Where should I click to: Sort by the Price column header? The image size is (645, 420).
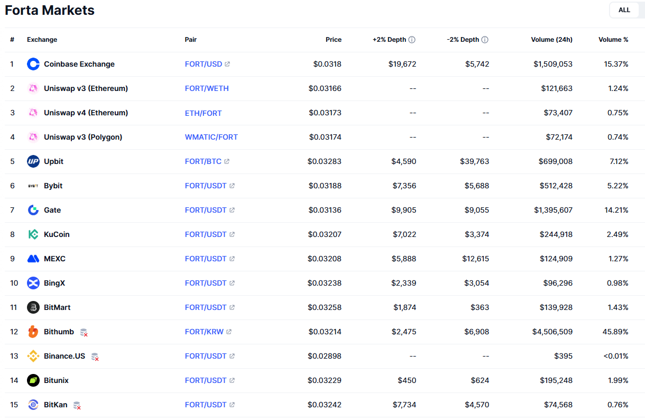coord(334,40)
